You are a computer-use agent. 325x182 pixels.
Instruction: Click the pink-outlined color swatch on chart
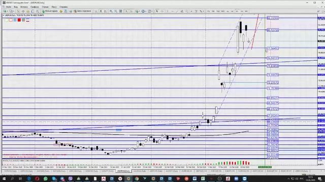[x=11, y=20]
